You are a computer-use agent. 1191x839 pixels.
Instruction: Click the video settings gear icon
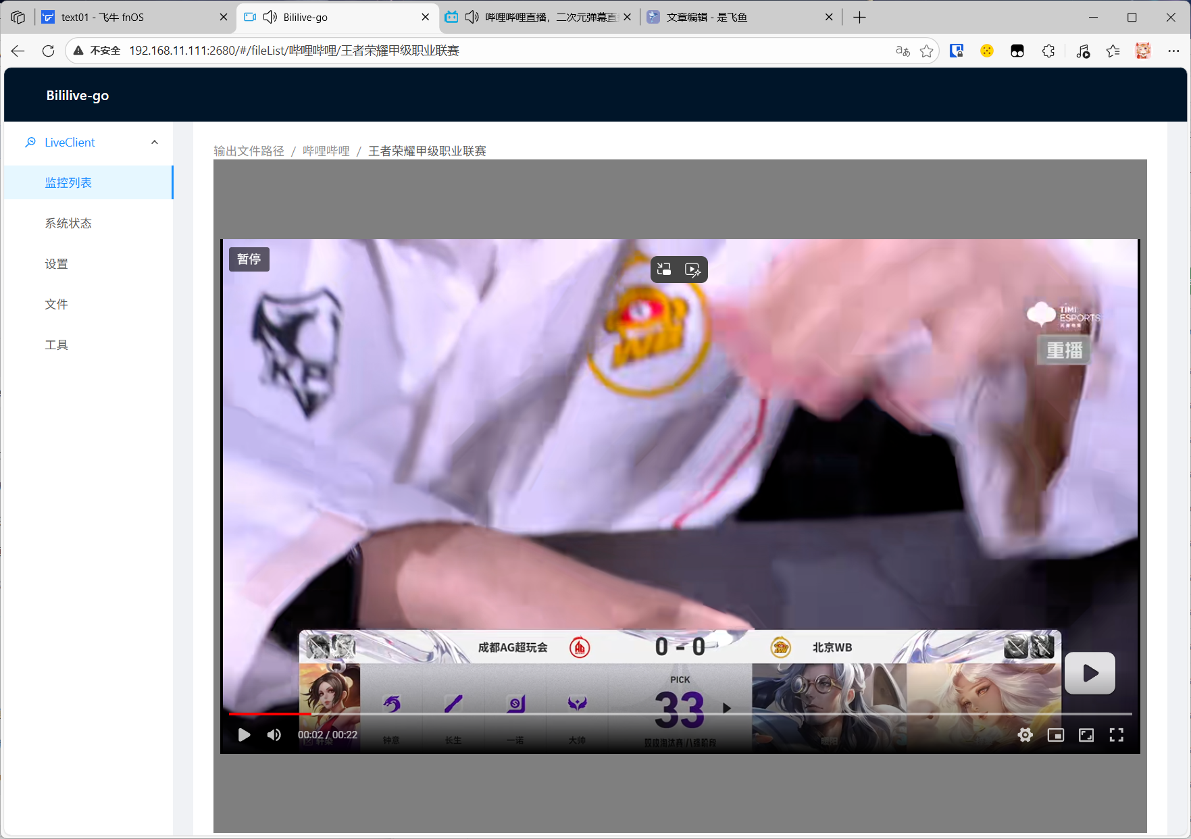pyautogui.click(x=1025, y=735)
